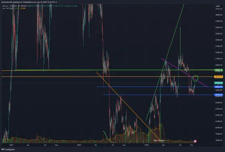This screenshot has width=225, height=152.
Task: Click the 2023 label on time axis
Action: click(x=146, y=145)
